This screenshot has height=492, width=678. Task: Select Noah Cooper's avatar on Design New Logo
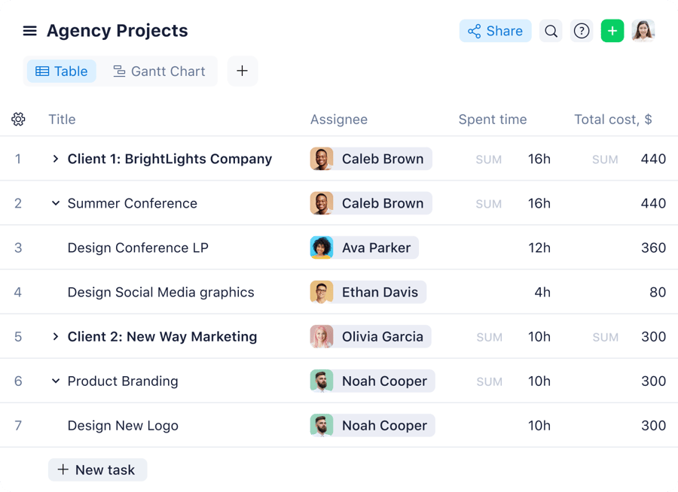322,425
